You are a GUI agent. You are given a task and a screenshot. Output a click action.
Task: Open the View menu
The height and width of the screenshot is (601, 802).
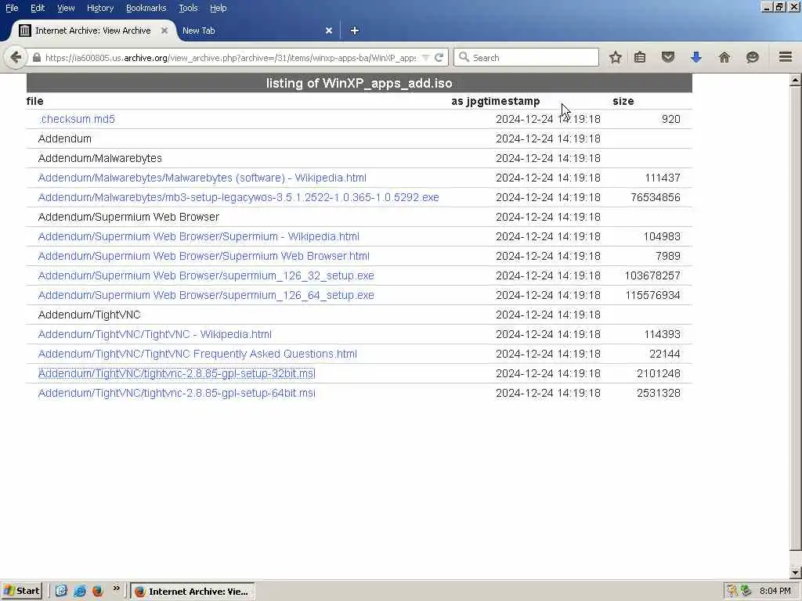66,8
